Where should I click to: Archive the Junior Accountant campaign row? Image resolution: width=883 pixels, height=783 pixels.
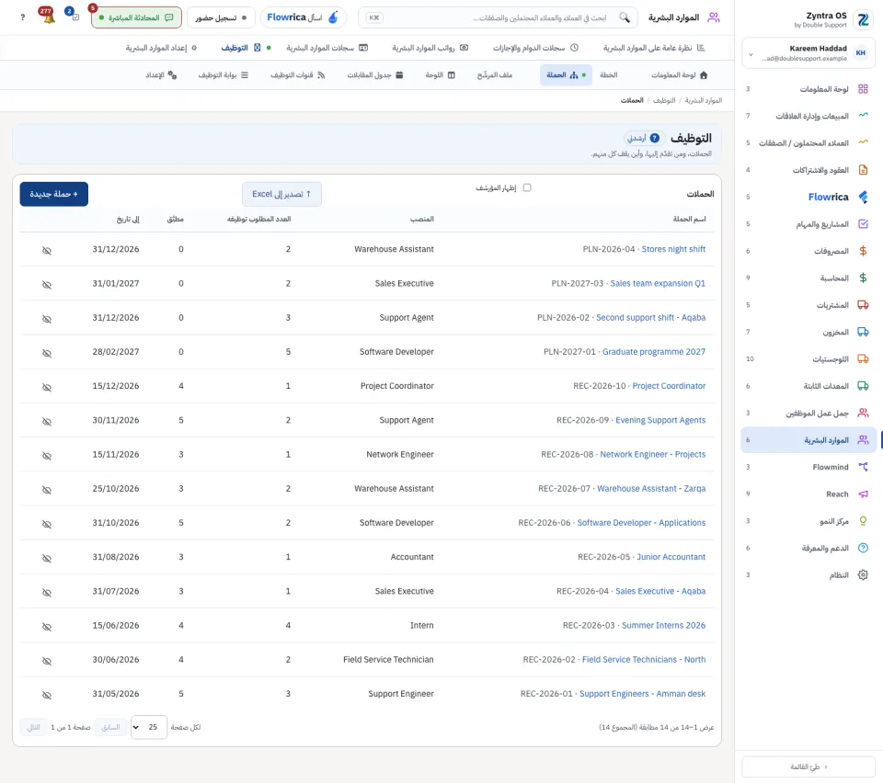pyautogui.click(x=47, y=559)
